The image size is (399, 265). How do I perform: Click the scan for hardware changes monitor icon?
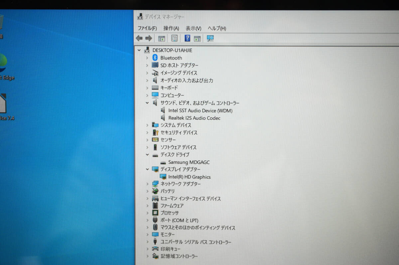click(x=210, y=39)
